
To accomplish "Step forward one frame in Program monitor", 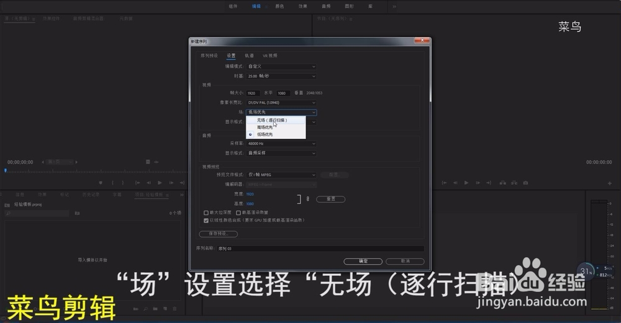I will tap(478, 183).
